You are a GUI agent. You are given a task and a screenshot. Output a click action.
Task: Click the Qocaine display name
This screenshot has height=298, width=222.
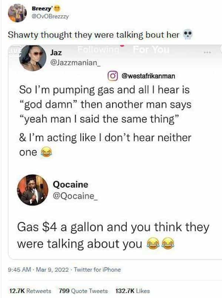click(x=71, y=184)
